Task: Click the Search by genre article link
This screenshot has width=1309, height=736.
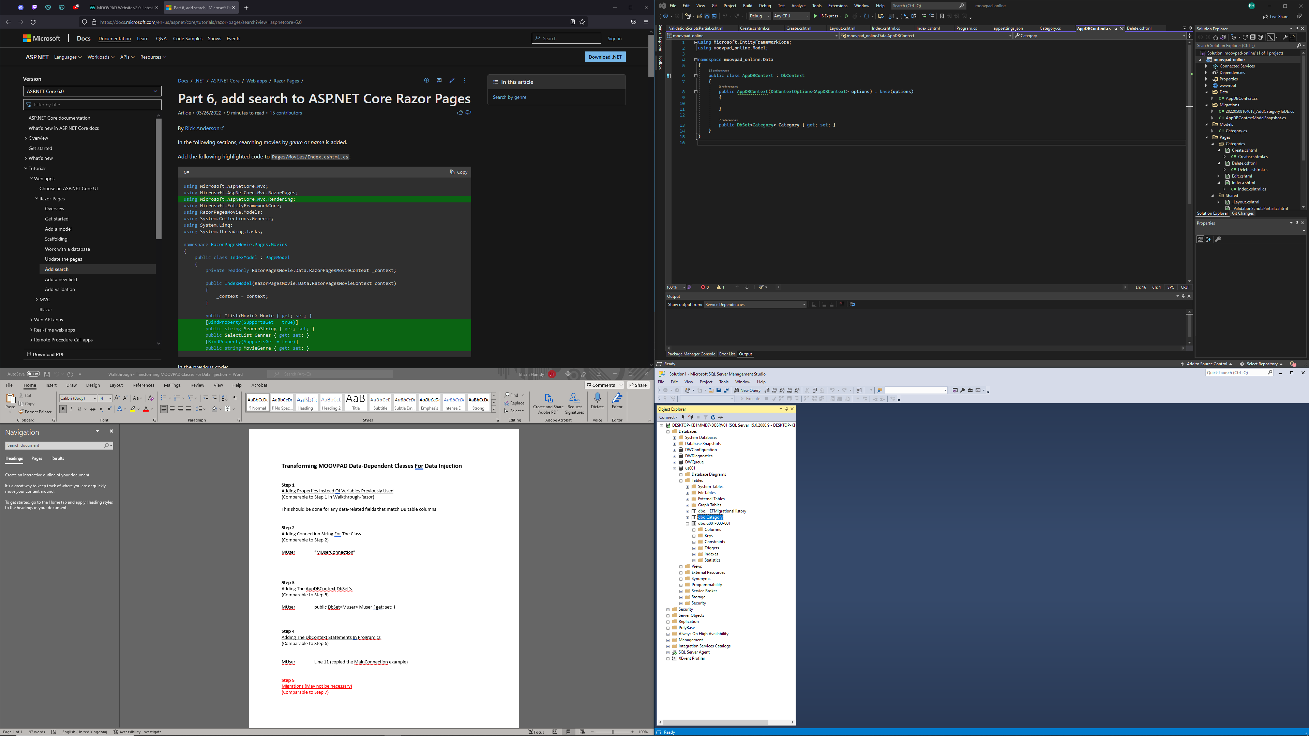Action: pos(509,97)
